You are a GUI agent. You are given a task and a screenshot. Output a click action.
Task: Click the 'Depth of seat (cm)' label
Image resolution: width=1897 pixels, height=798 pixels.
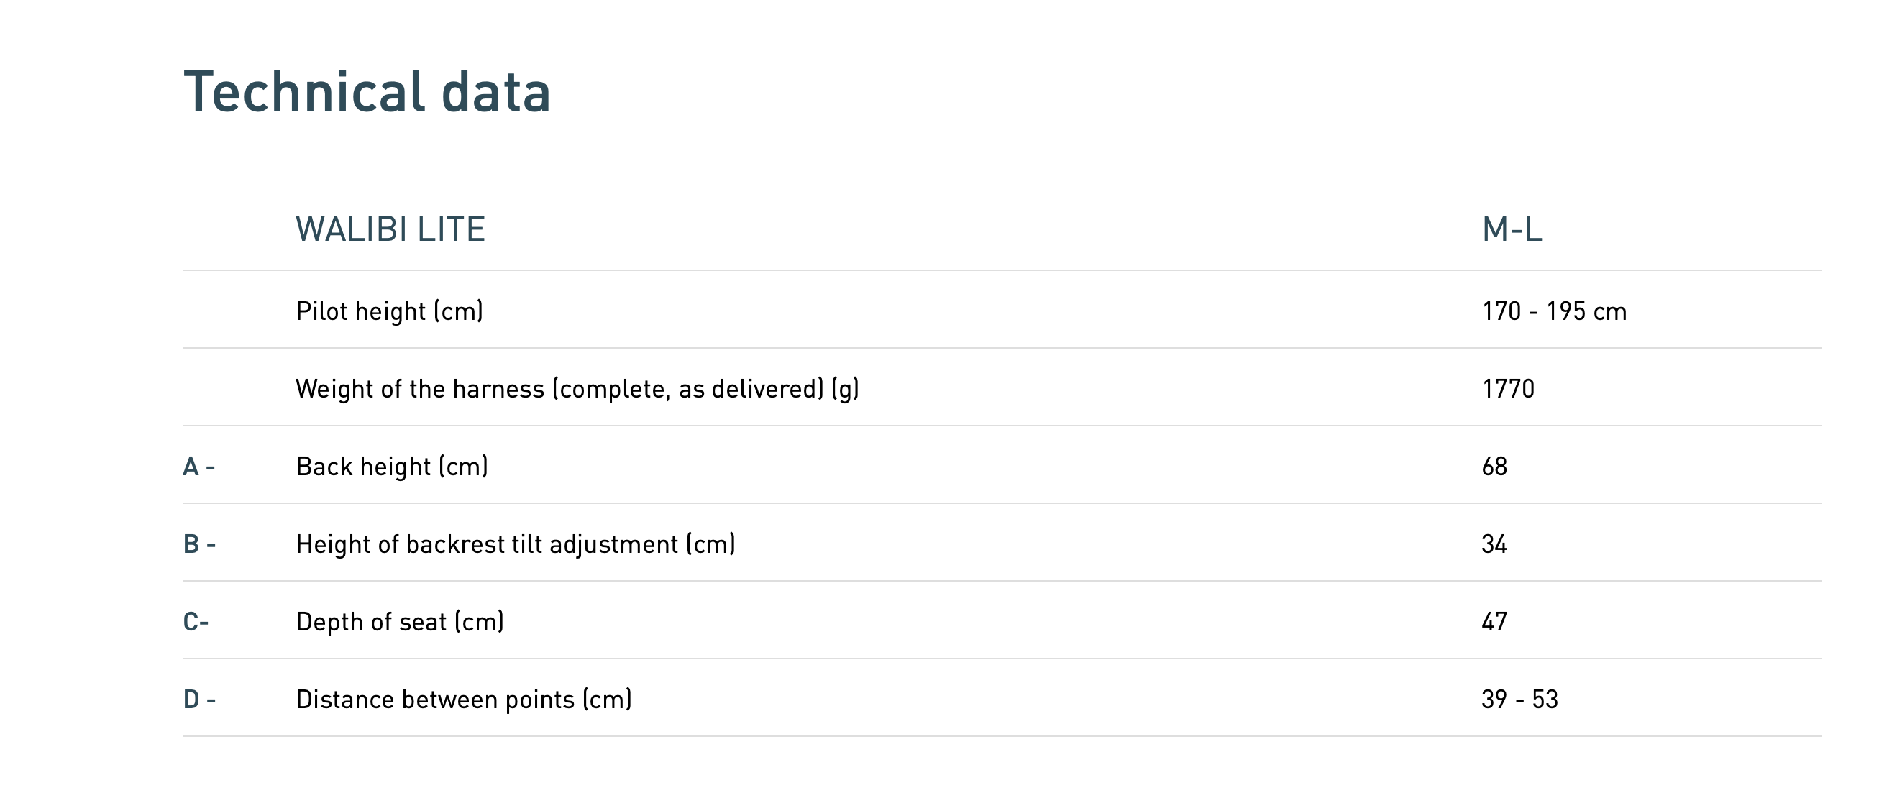coord(400,622)
